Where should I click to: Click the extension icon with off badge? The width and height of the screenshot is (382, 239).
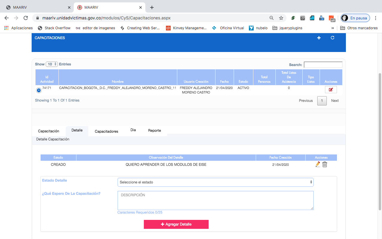332,18
